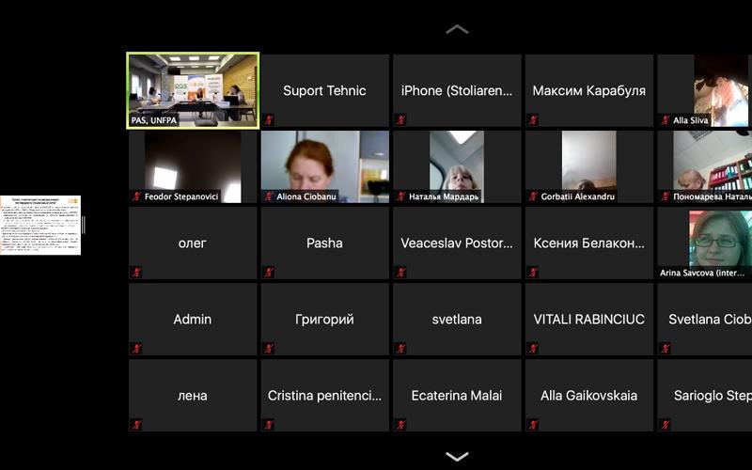This screenshot has width=752, height=470.
Task: Click muted mic icon on Admin tile
Action: [136, 349]
